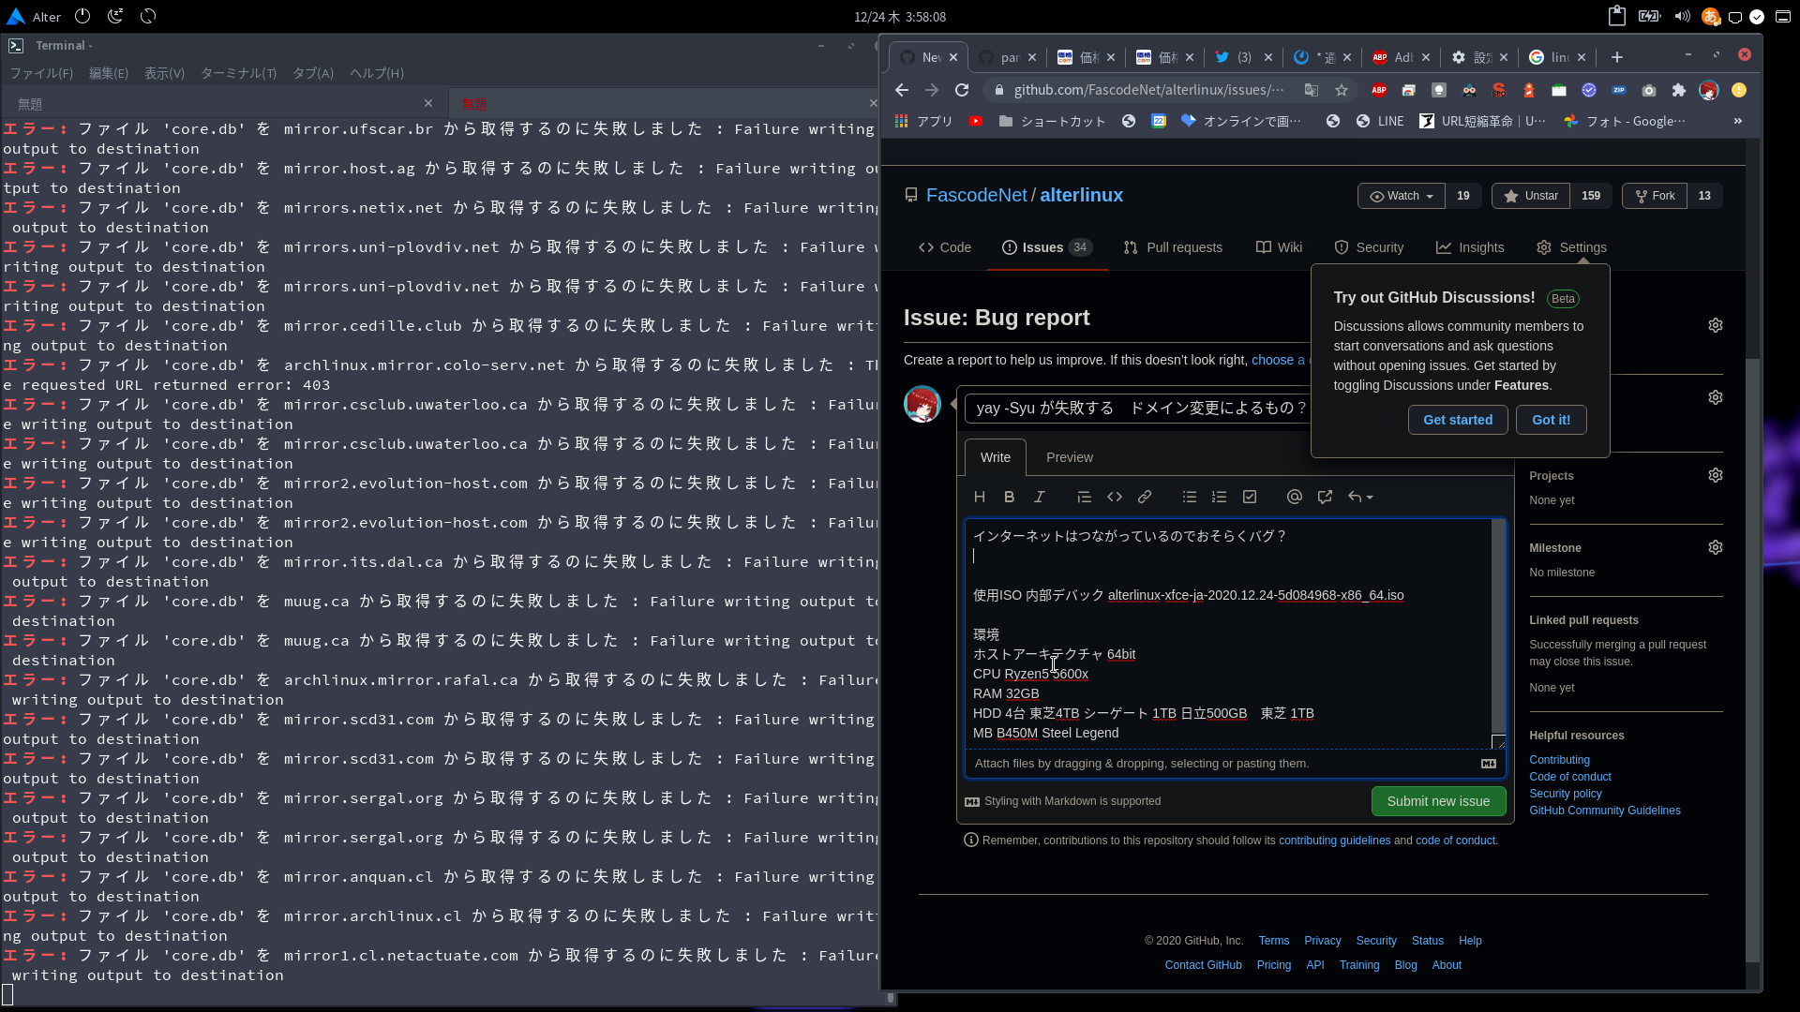This screenshot has height=1012, width=1800.
Task: Bookmark the page with the address bar star
Action: click(1342, 90)
